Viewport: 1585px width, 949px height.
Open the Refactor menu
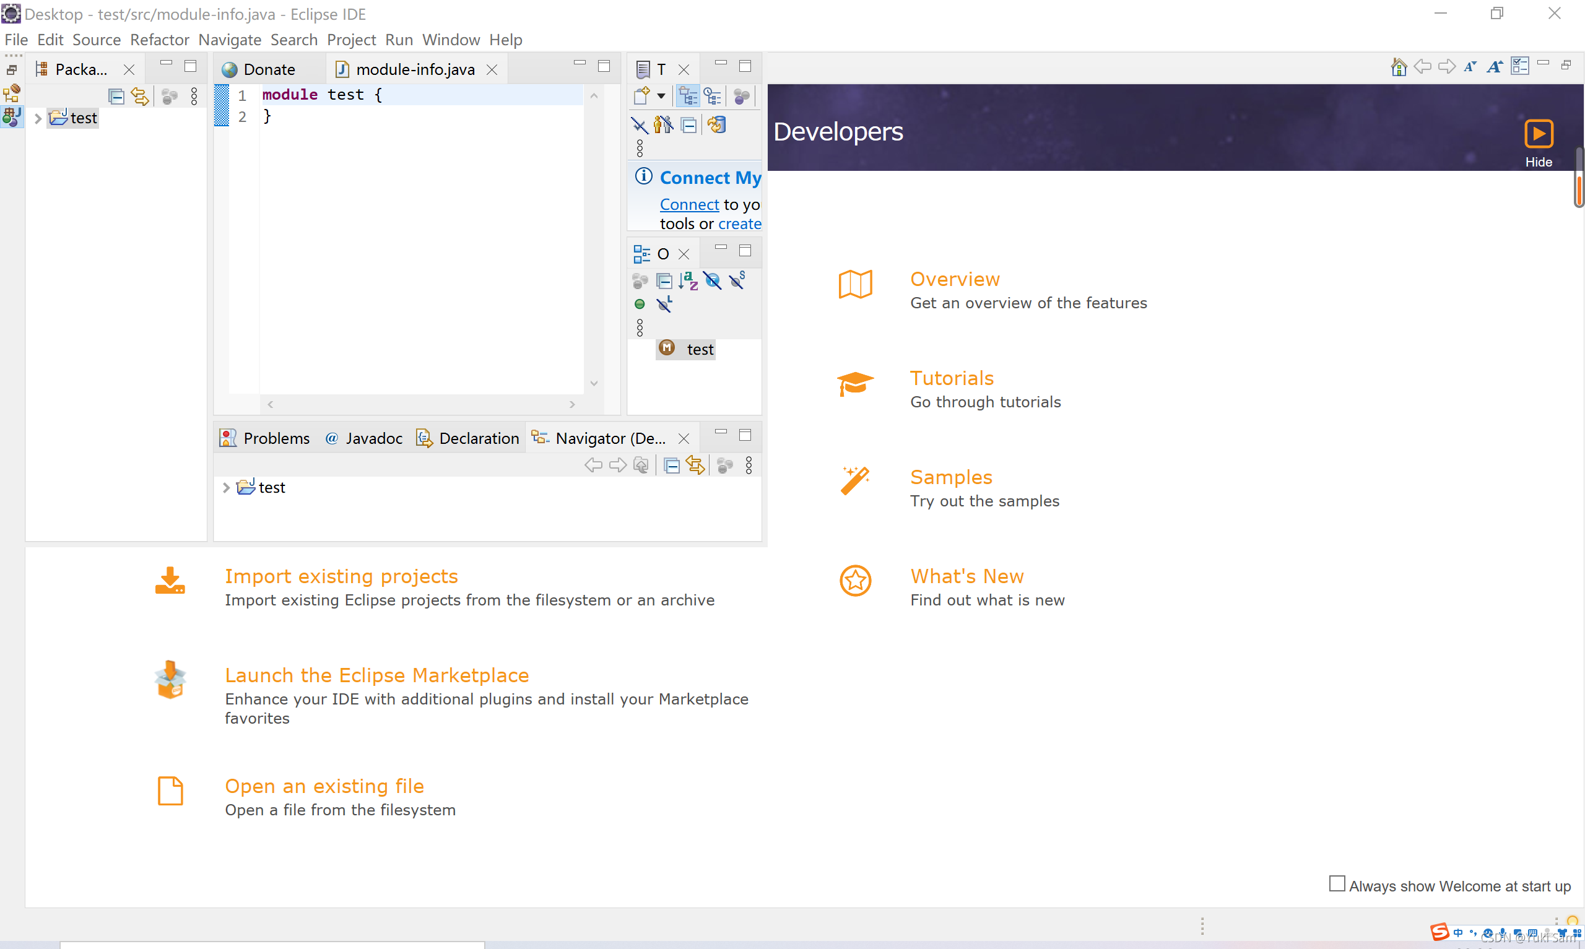(159, 40)
